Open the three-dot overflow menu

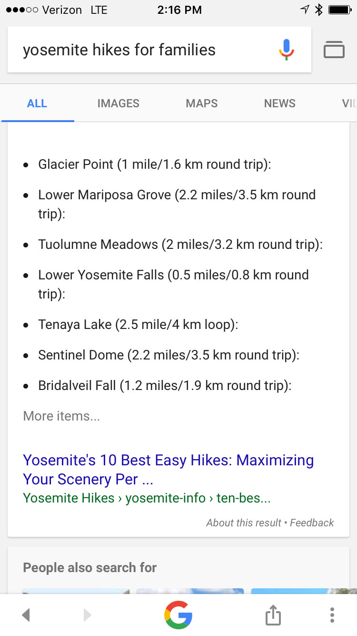coord(332,615)
